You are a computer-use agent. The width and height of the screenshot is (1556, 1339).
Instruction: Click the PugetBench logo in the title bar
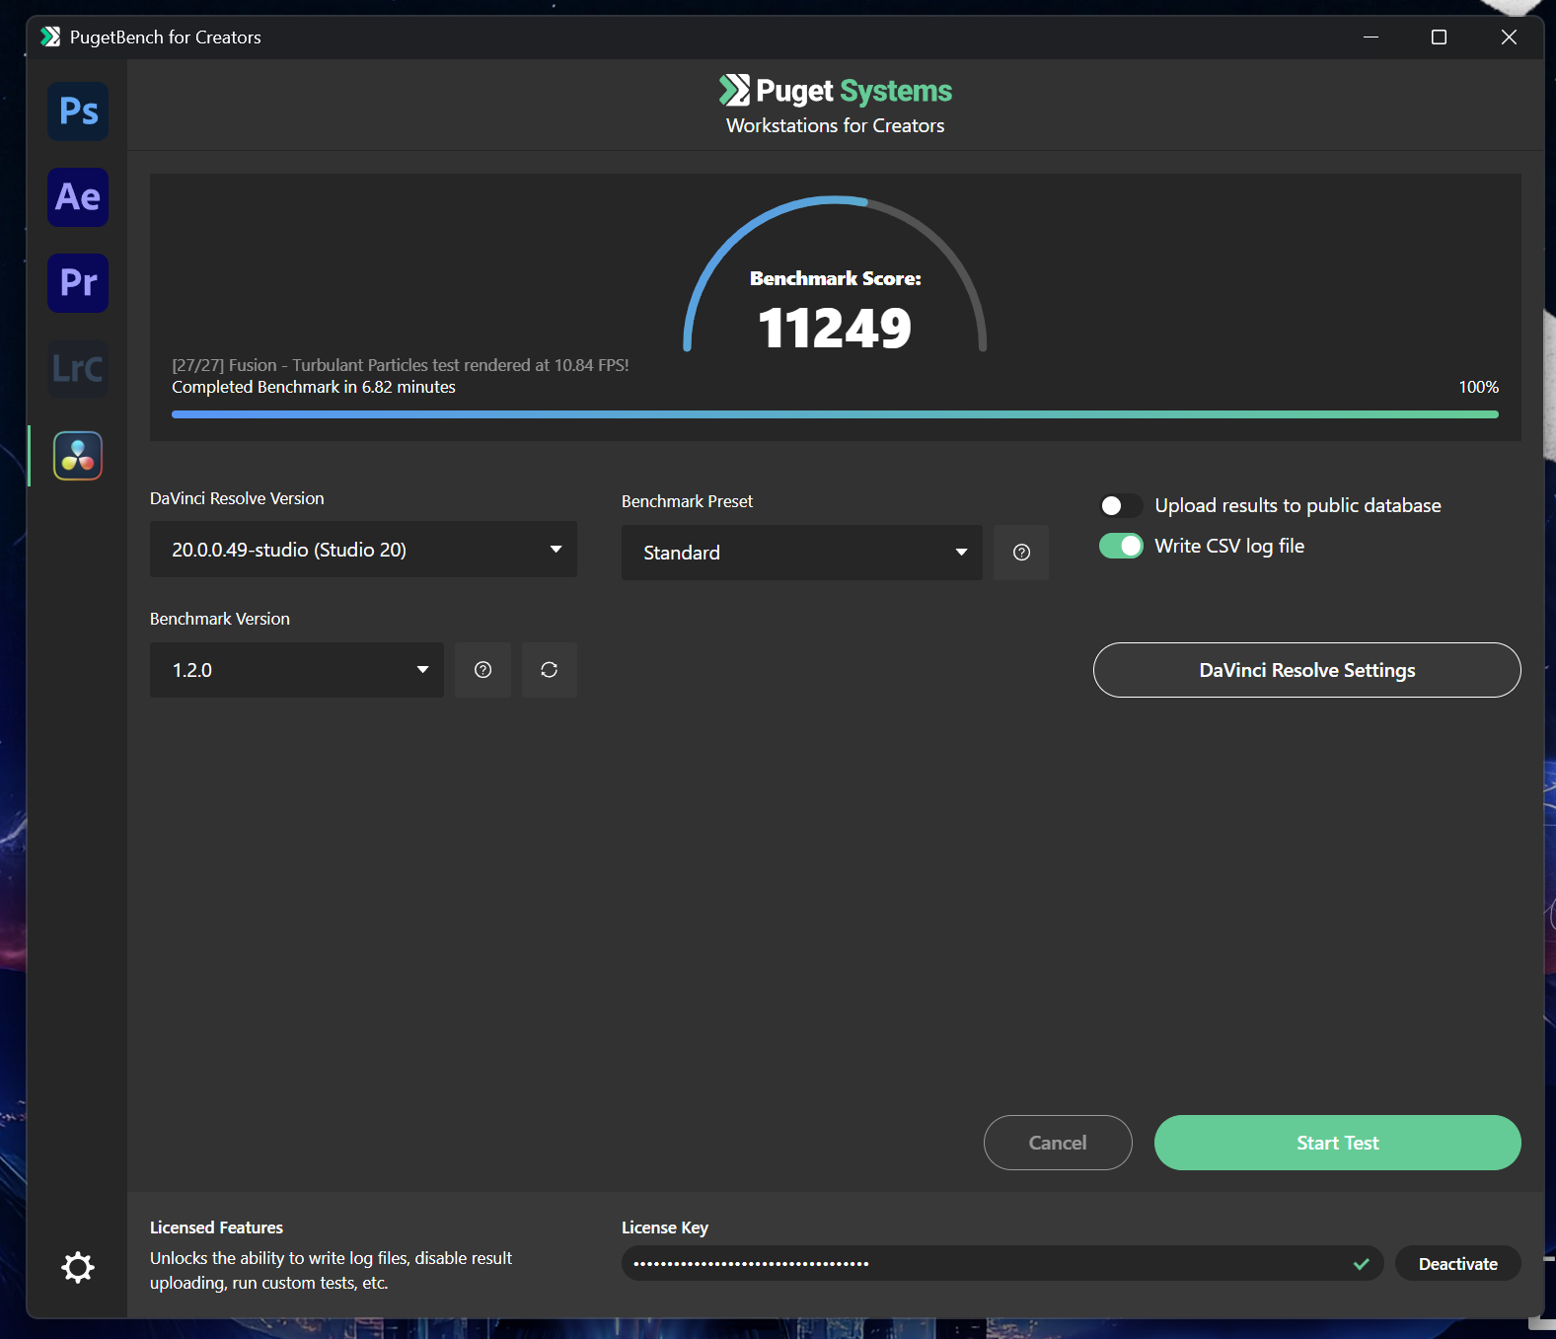click(x=50, y=37)
